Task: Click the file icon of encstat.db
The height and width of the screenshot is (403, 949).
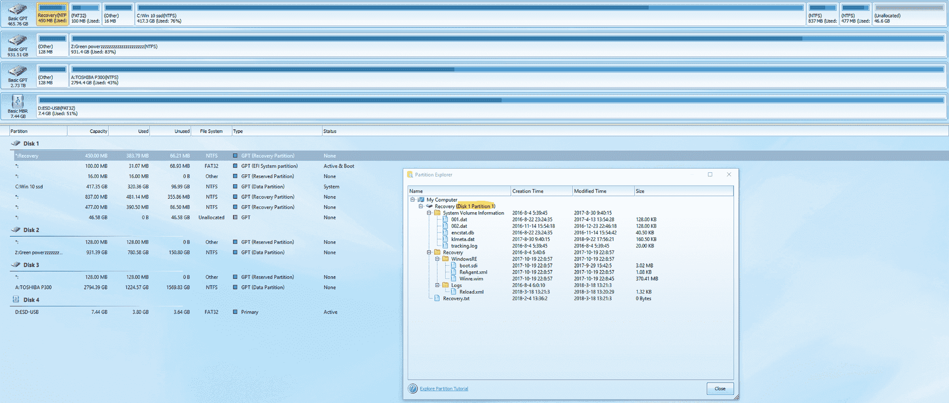Action: coord(446,233)
